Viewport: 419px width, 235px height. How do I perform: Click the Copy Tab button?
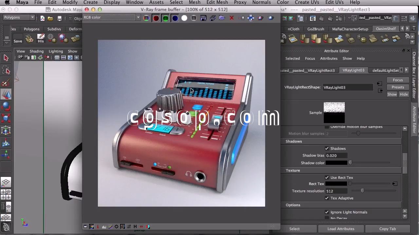click(388, 229)
